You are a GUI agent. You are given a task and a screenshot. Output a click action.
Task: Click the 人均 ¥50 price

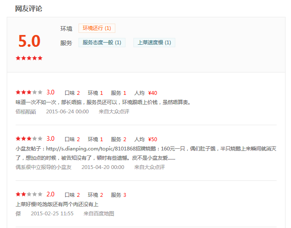146,139
